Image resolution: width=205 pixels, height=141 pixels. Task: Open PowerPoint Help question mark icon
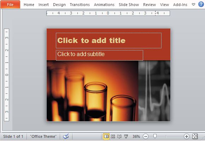tap(201, 5)
